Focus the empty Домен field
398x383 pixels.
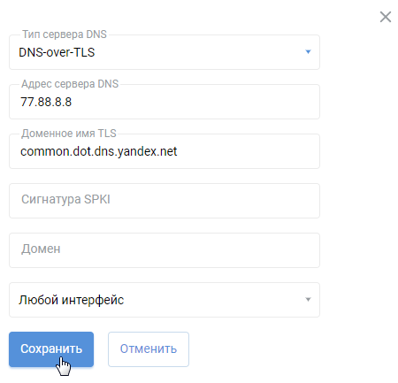coord(165,250)
